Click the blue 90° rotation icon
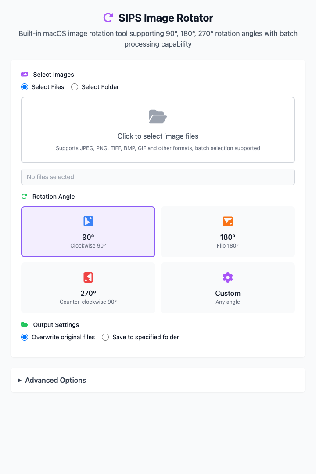 (x=88, y=221)
